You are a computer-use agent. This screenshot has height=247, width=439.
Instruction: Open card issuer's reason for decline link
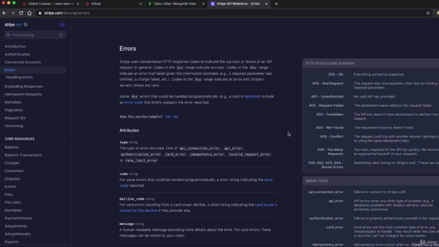[198, 207]
